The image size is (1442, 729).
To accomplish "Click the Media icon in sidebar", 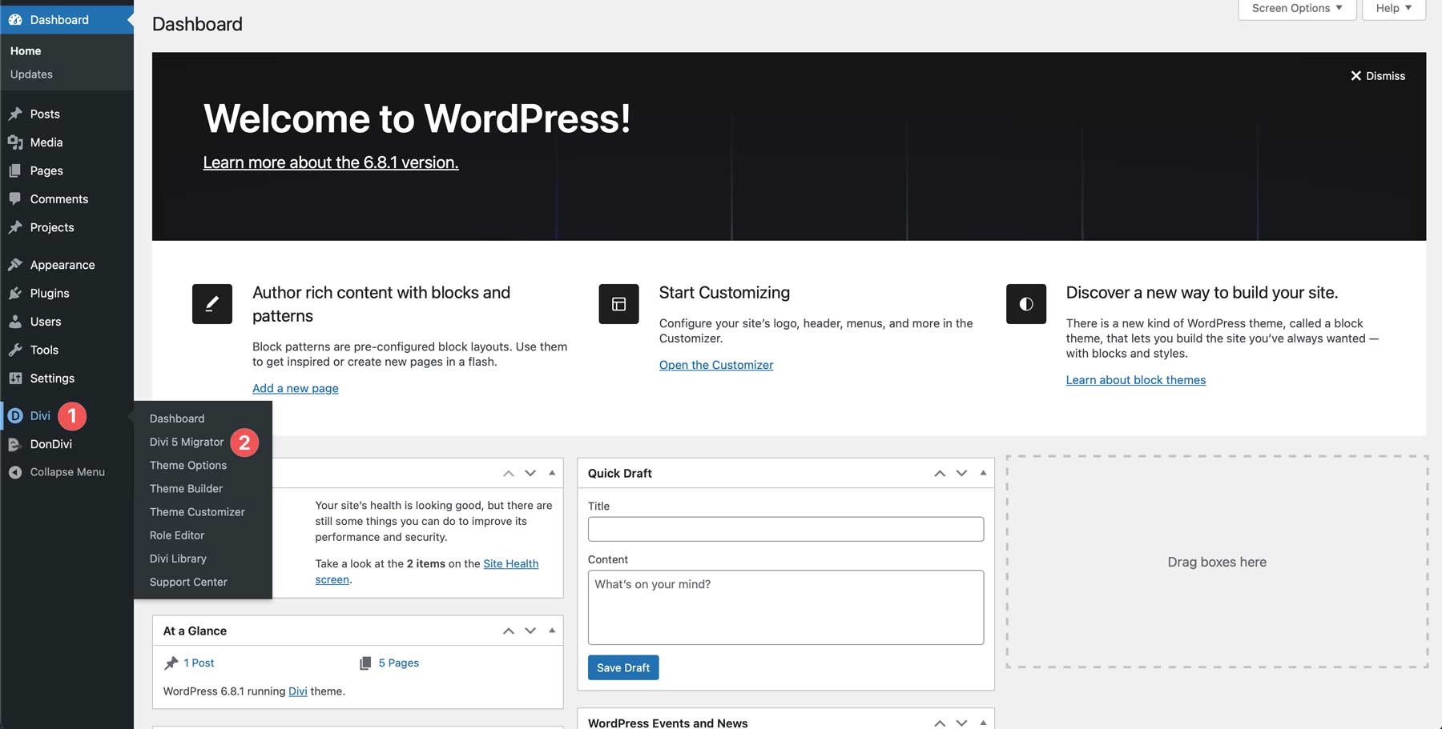I will [15, 142].
